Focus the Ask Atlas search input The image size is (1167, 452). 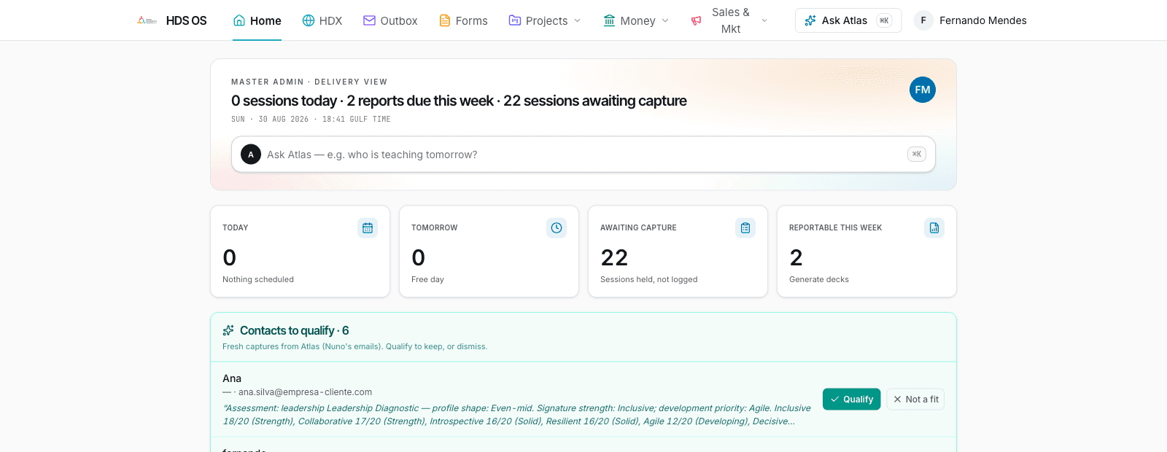(x=583, y=155)
